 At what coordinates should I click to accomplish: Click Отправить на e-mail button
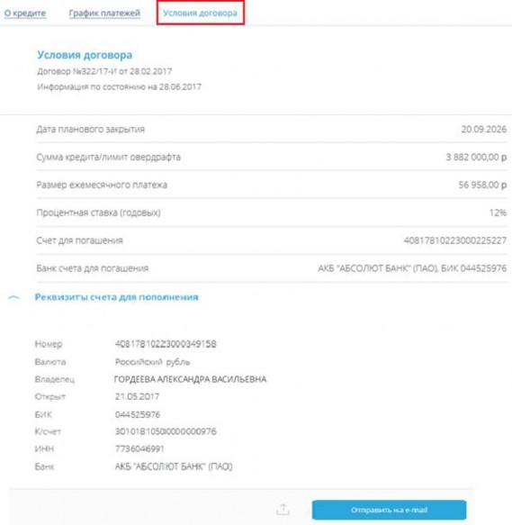[389, 510]
